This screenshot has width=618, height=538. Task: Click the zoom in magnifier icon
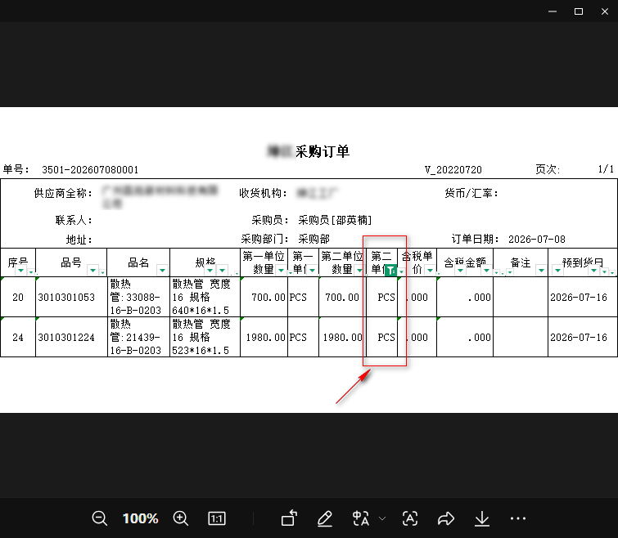pyautogui.click(x=181, y=518)
